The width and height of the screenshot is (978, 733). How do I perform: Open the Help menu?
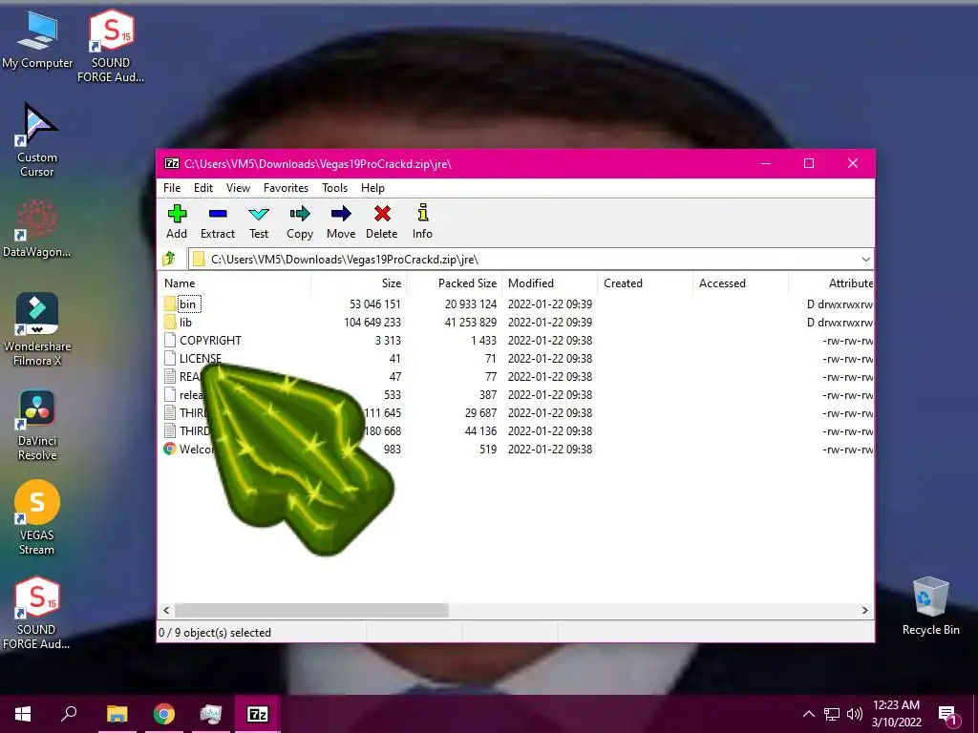(372, 188)
